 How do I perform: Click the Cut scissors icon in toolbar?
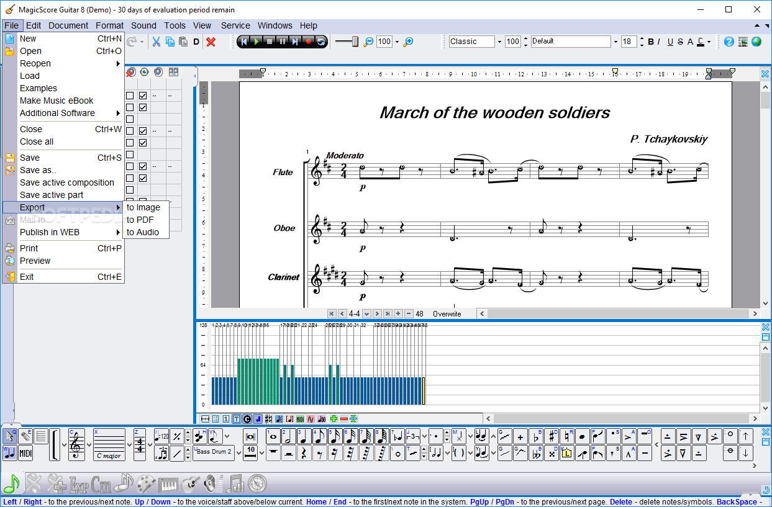pos(157,42)
